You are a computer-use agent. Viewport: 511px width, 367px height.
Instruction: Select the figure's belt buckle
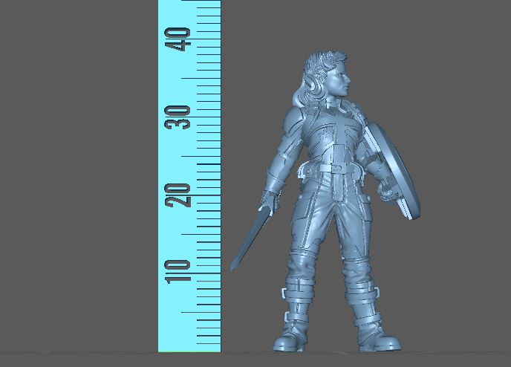[x=339, y=171]
